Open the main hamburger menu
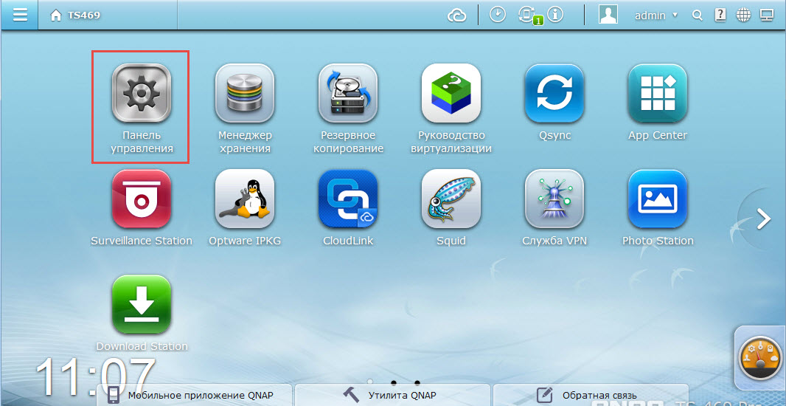Image resolution: width=786 pixels, height=406 pixels. pyautogui.click(x=20, y=15)
